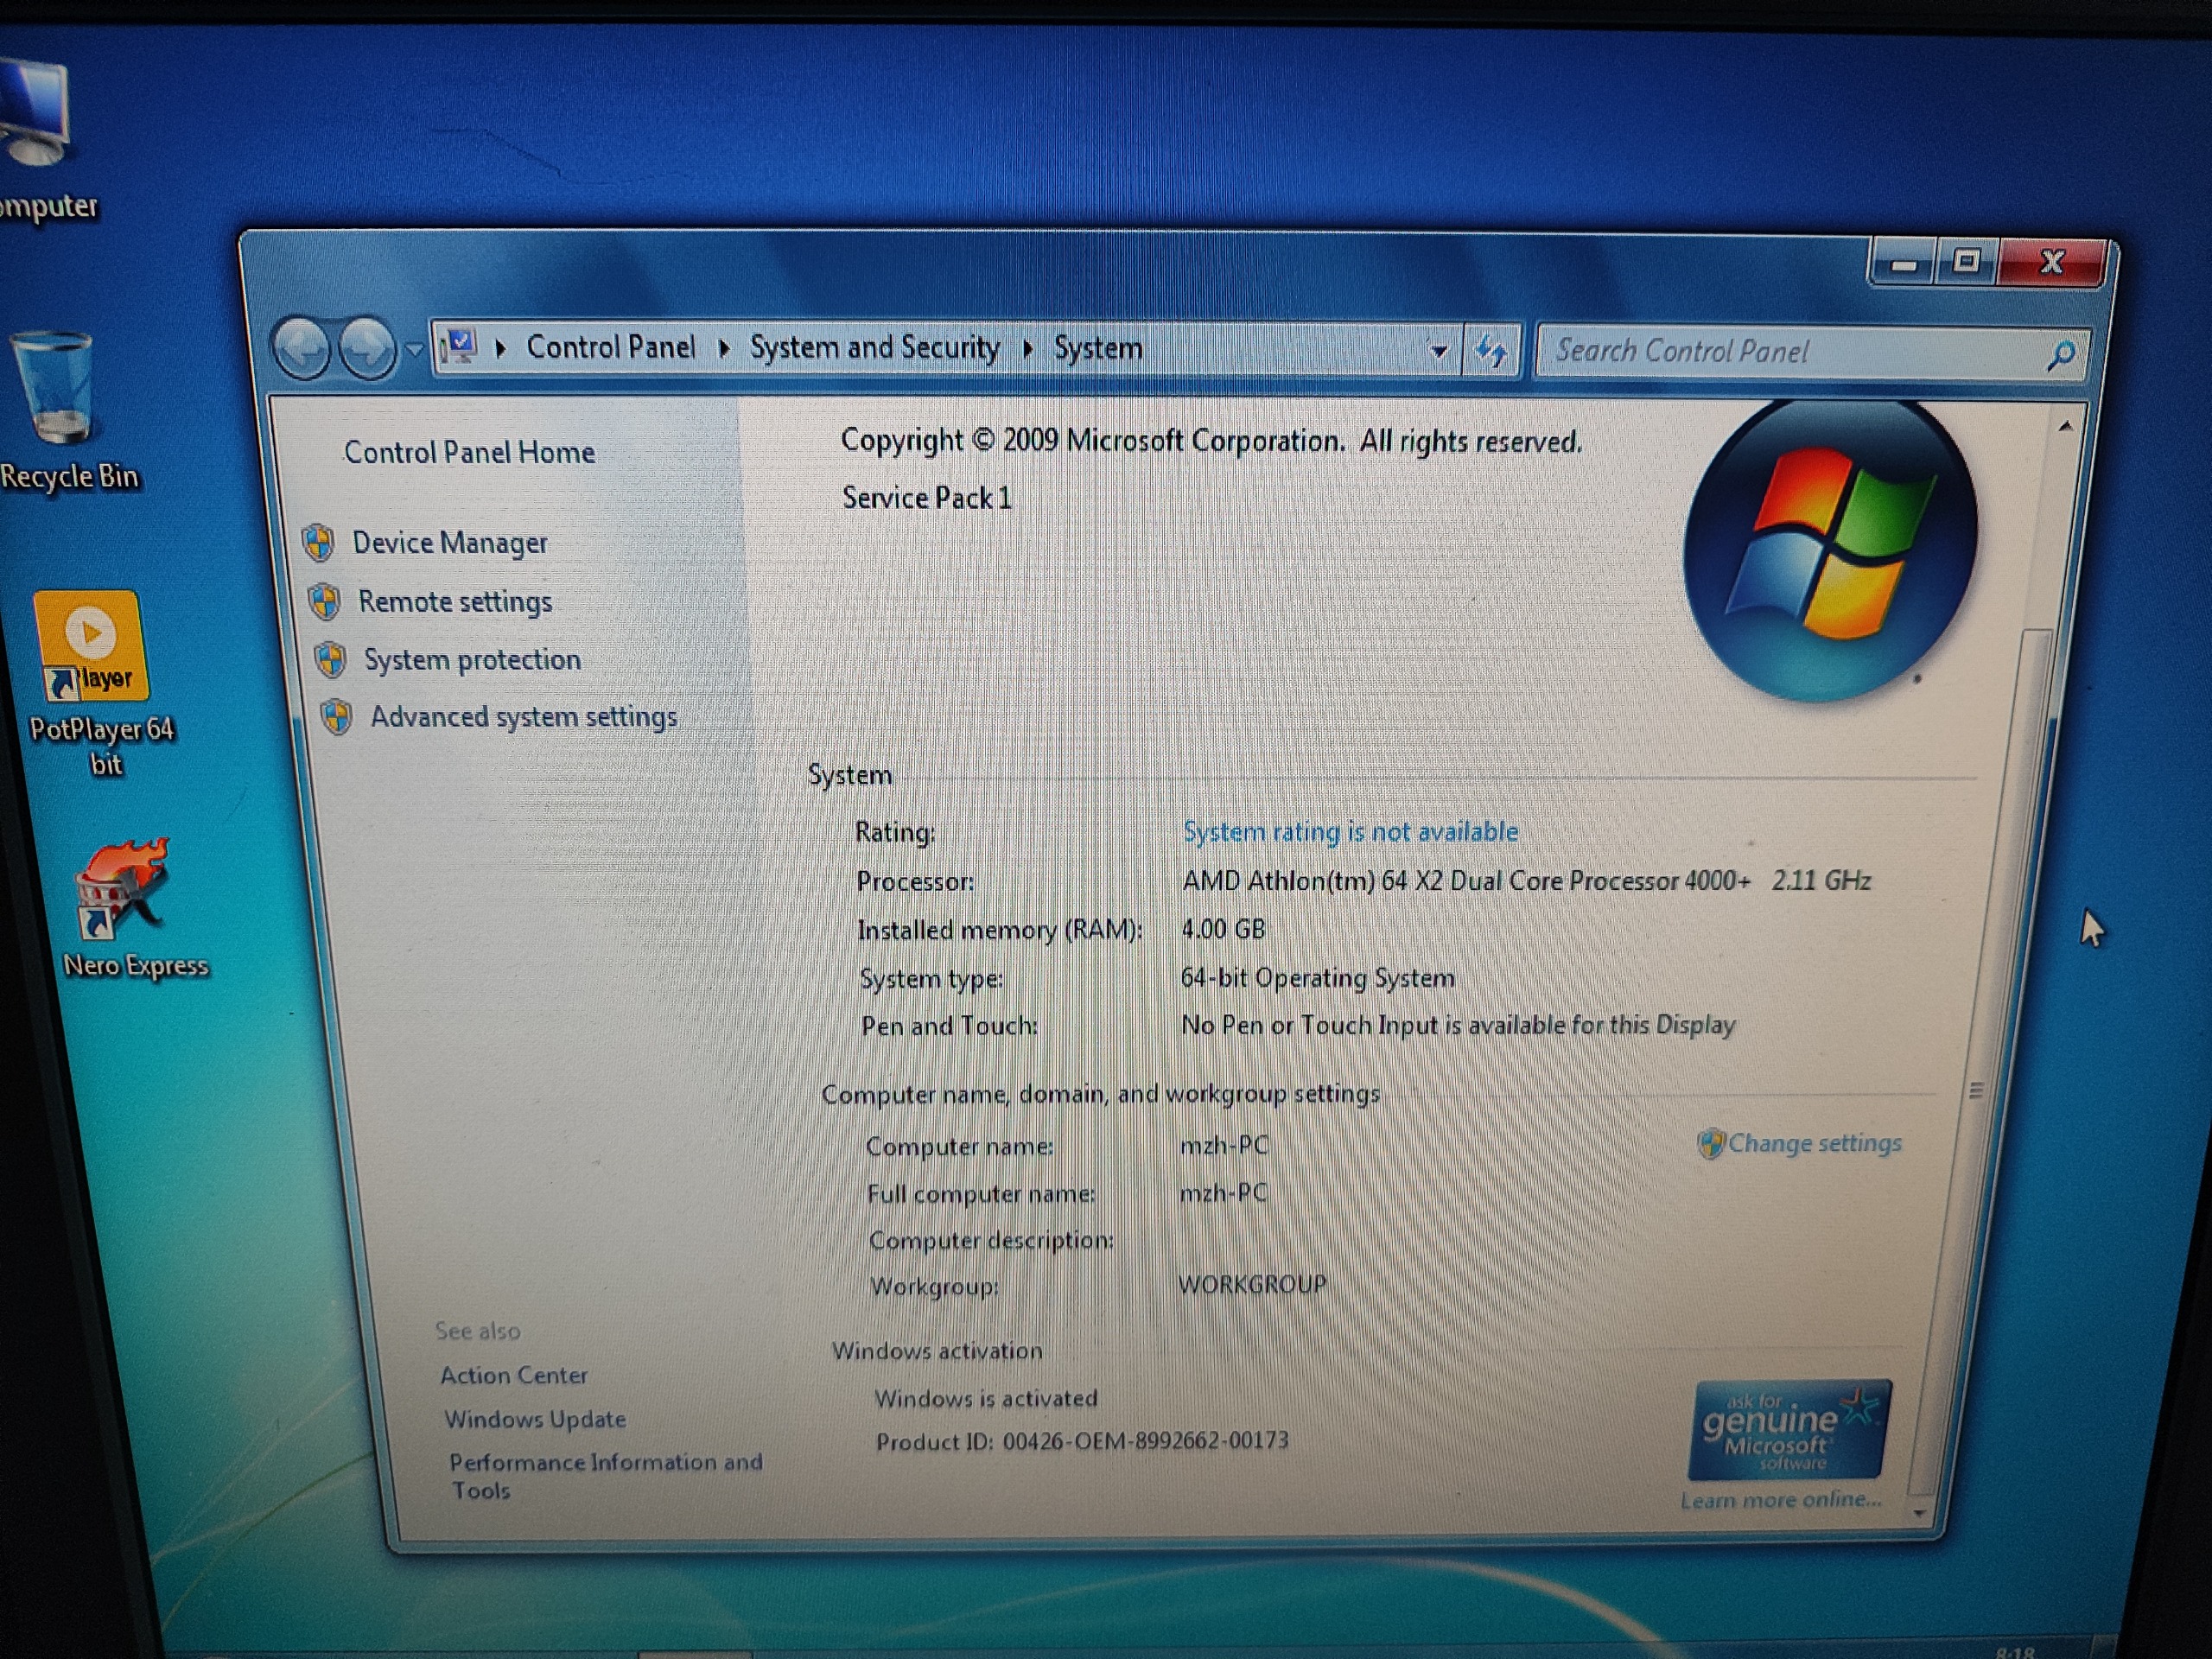Click Learn more online link
Viewport: 2212px width, 1659px height.
pyautogui.click(x=1780, y=1499)
